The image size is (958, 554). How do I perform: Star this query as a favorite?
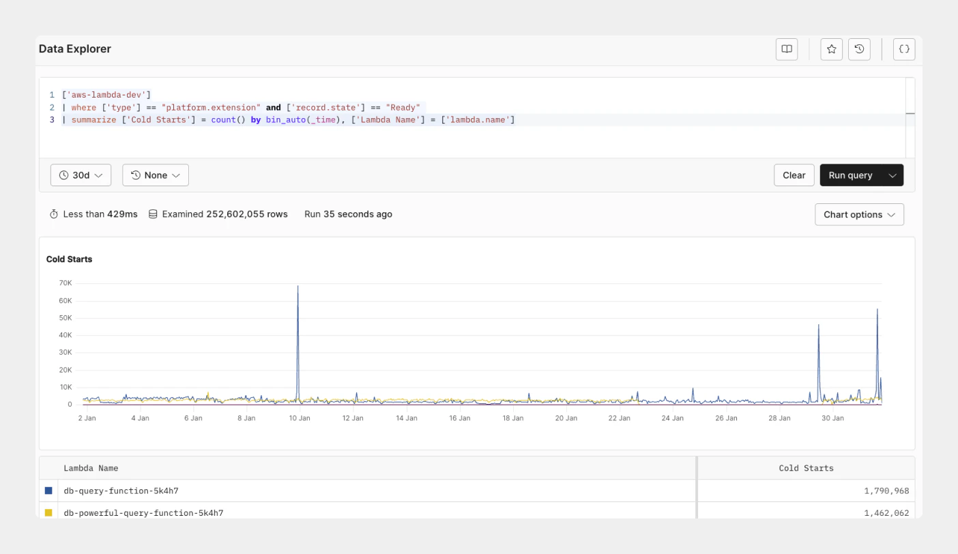831,49
